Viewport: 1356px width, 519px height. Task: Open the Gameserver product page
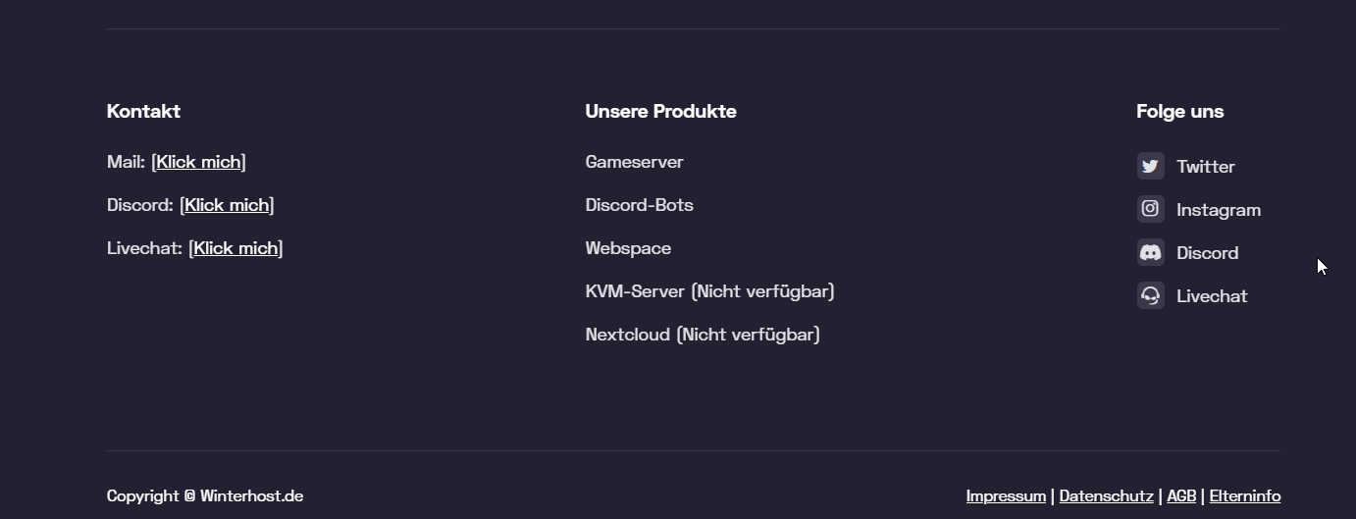(x=634, y=162)
